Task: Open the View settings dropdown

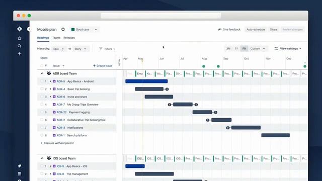Action: point(288,49)
